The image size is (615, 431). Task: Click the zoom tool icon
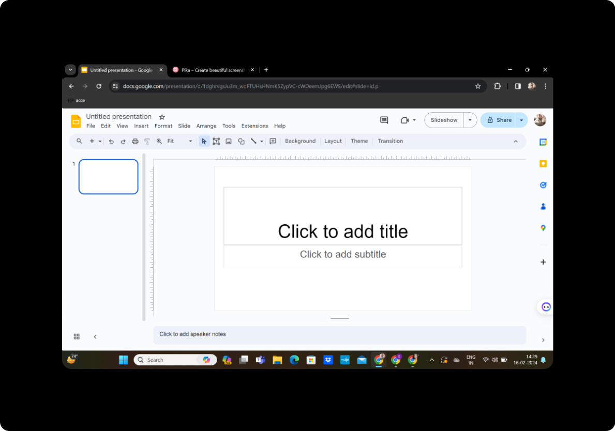point(159,141)
